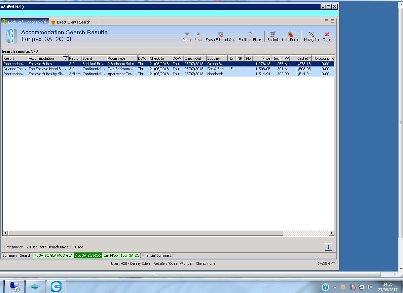Open the Facilities Filter
This screenshot has width=403, height=293.
(250, 37)
